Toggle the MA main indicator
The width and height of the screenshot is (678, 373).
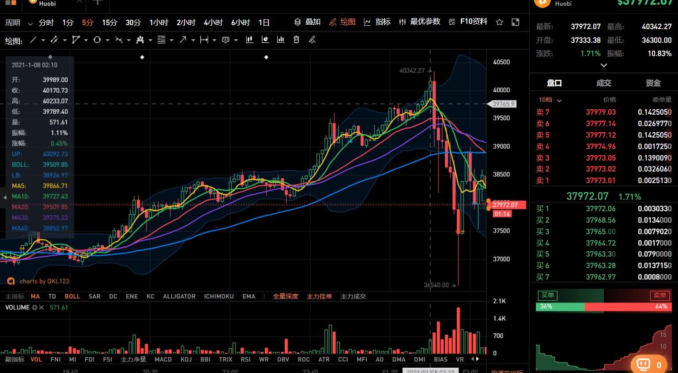[35, 296]
